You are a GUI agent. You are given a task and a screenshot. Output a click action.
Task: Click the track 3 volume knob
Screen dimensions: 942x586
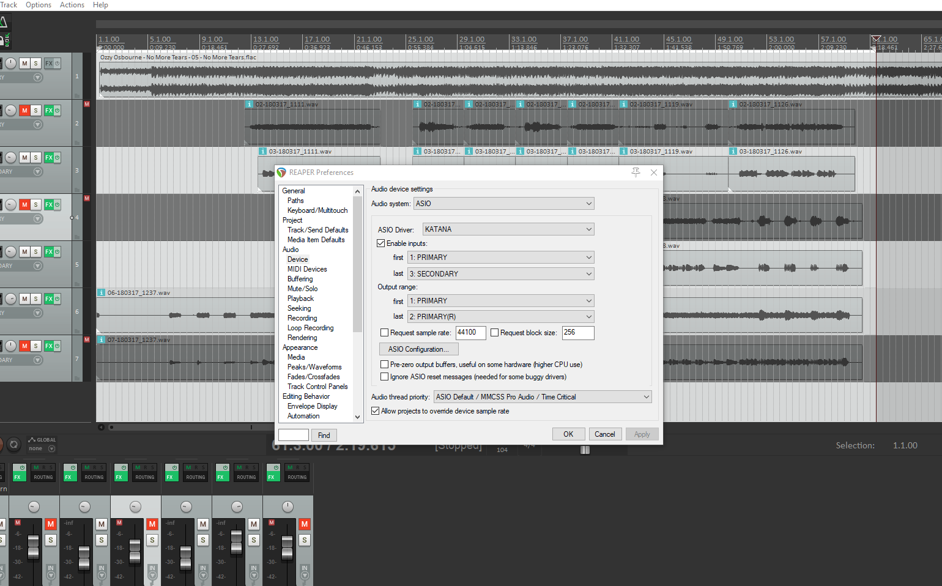pos(11,158)
